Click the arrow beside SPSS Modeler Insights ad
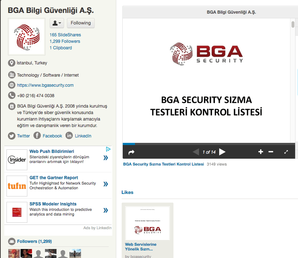This screenshot has height=258, width=298. 106,210
